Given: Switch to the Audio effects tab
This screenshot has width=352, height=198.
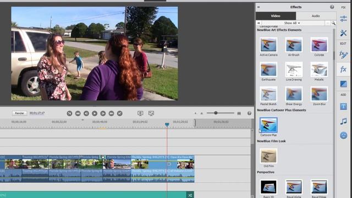Looking at the screenshot, I should click(x=316, y=16).
